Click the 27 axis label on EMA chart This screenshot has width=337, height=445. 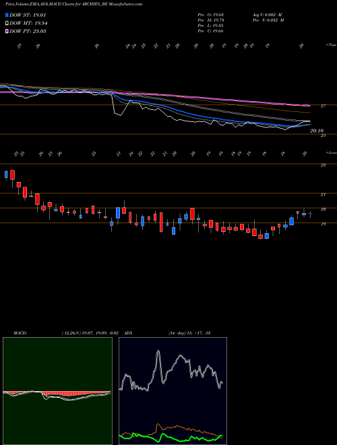(x=323, y=106)
